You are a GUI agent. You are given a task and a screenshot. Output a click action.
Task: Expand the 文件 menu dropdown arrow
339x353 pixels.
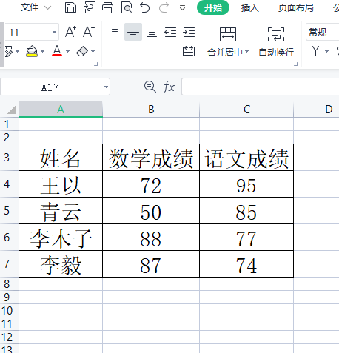pos(47,8)
